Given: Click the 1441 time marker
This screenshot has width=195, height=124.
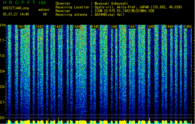Looking at the screenshot, I should [x=21, y=27].
